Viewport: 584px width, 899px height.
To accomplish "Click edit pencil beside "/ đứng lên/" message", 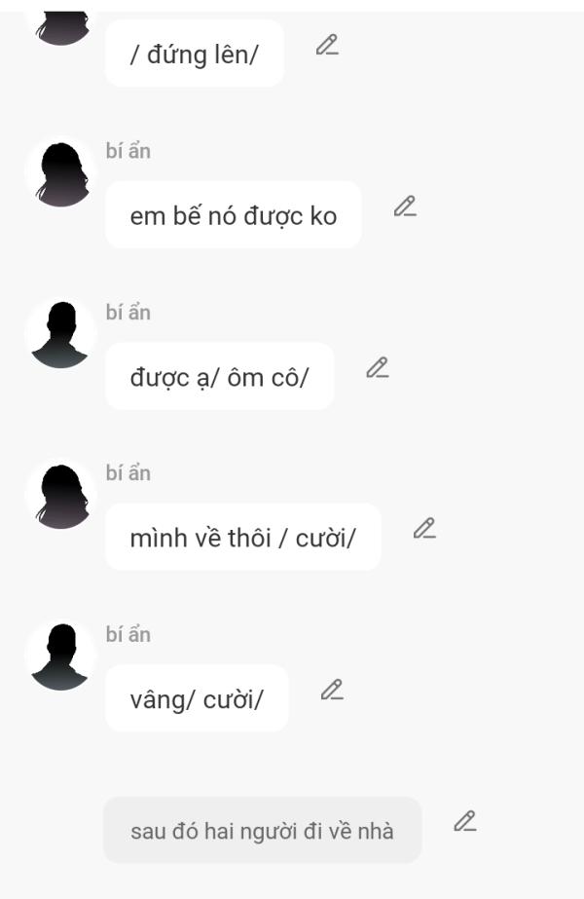I will pyautogui.click(x=327, y=45).
